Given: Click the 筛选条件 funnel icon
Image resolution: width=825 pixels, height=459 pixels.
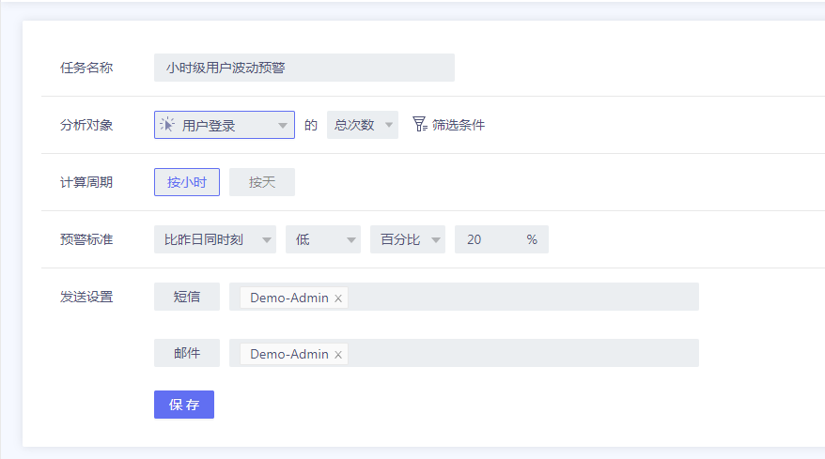Looking at the screenshot, I should tap(419, 125).
